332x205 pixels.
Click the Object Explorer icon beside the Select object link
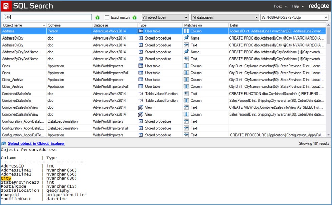point(4,144)
